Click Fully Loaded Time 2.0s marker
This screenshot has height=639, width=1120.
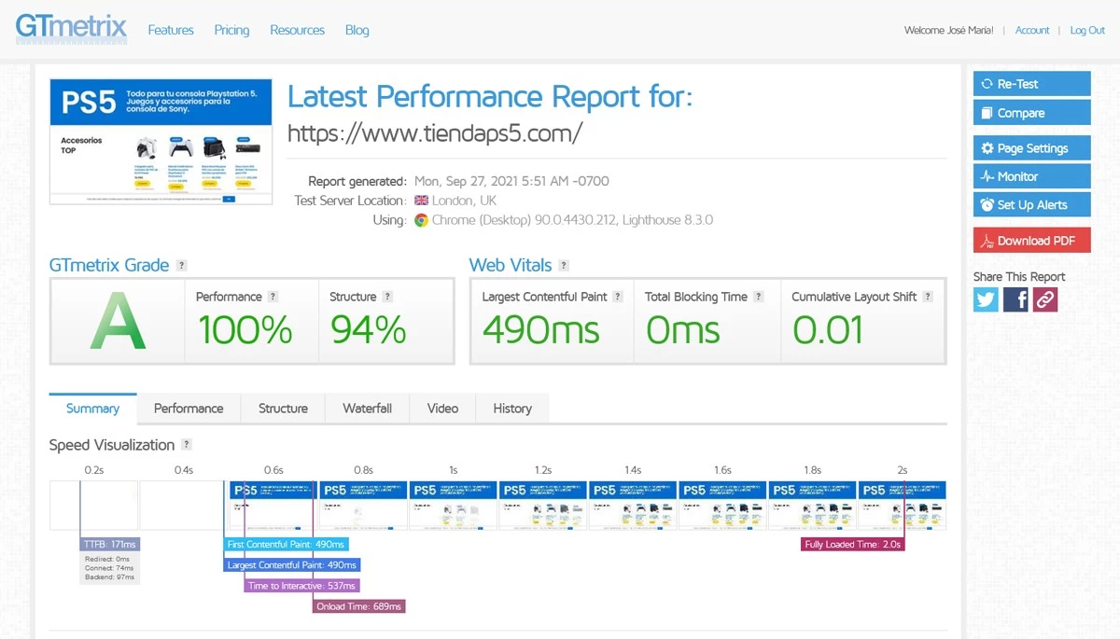click(x=853, y=544)
